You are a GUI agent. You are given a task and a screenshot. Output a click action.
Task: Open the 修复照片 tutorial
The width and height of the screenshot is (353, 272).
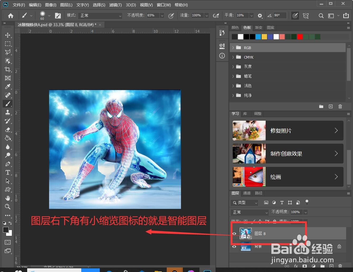(288, 130)
